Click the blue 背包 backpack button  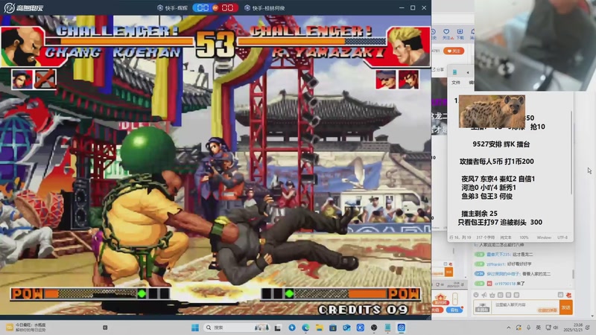[x=454, y=310]
